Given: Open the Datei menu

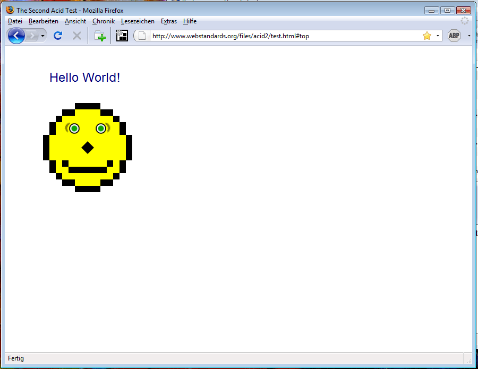Looking at the screenshot, I should [15, 21].
